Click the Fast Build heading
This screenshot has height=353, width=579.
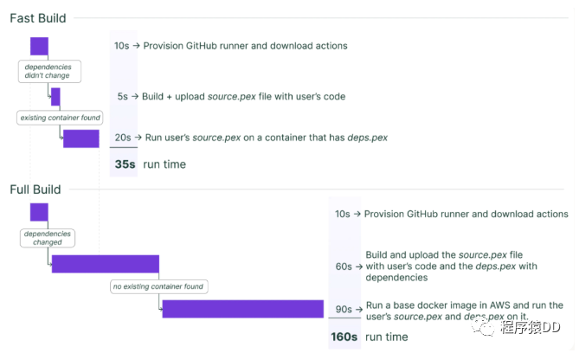[x=38, y=18]
